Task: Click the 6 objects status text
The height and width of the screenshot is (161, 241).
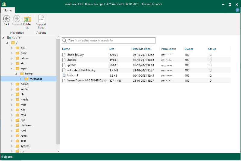Action: (x=7, y=157)
